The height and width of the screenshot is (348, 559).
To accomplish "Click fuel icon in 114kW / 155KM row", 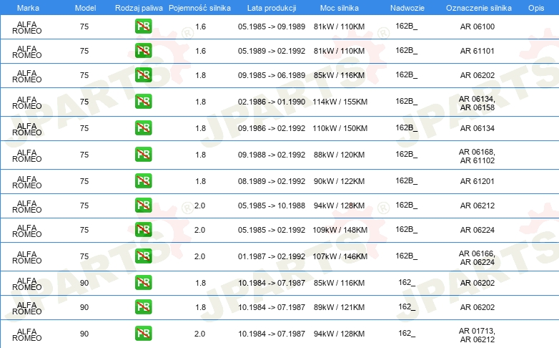I will tap(143, 101).
